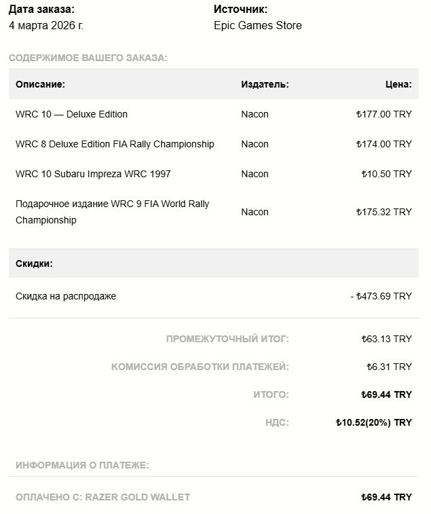Image resolution: width=431 pixels, height=514 pixels.
Task: Click the "Скидка на распродаже" discount row
Action: coord(66,296)
